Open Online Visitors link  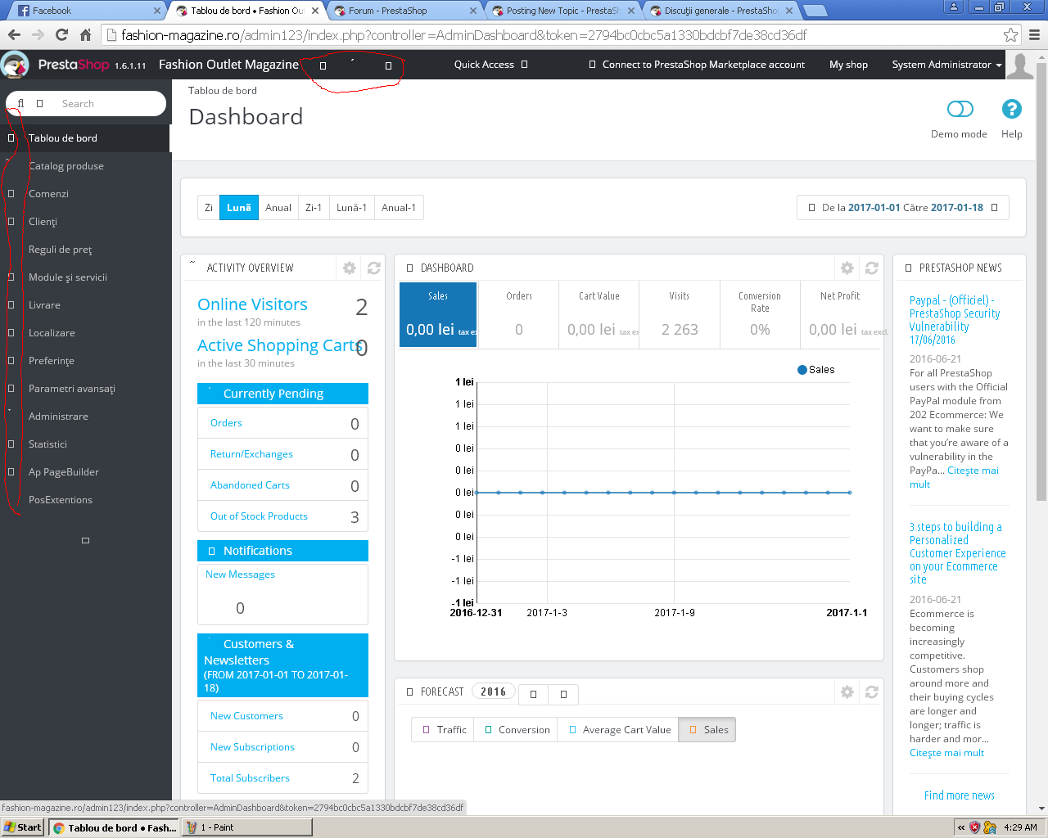[x=252, y=304]
